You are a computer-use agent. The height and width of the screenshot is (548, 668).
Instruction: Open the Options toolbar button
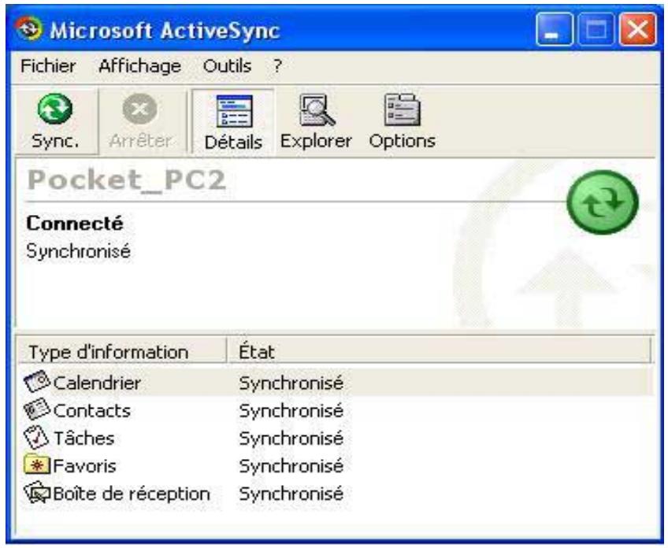pos(403,121)
